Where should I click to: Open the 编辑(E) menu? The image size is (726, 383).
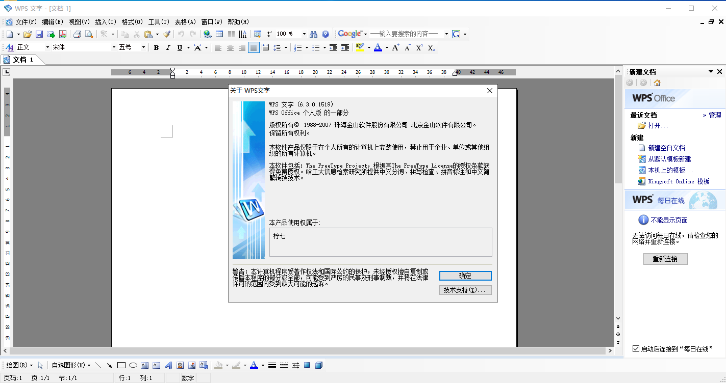click(53, 22)
